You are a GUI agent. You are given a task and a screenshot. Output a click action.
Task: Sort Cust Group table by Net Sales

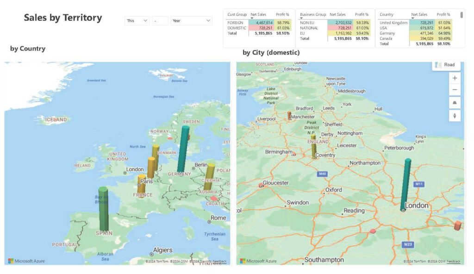coord(258,14)
